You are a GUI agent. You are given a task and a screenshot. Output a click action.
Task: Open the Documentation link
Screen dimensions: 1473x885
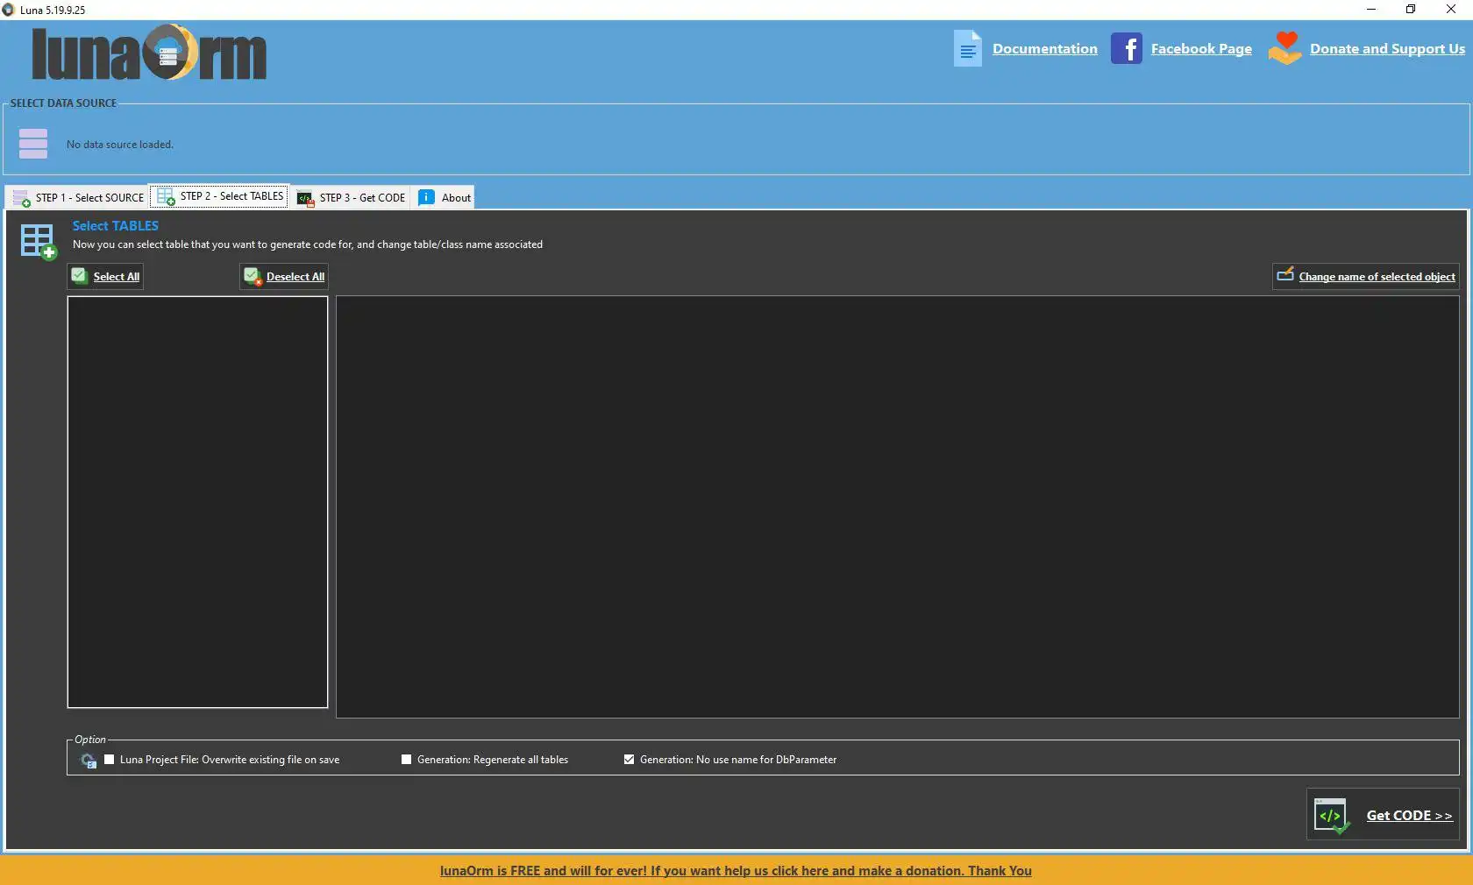1044,49
